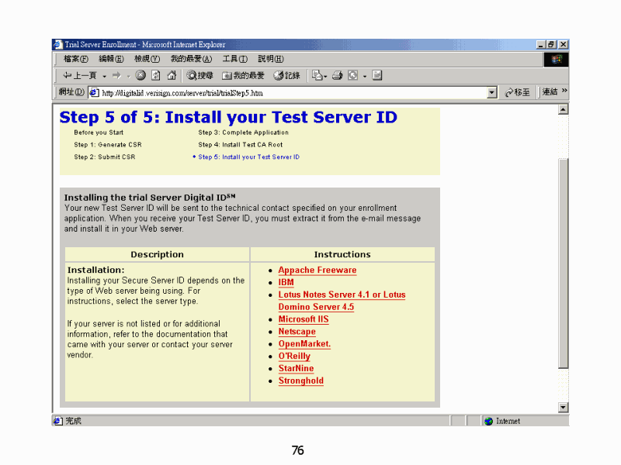The width and height of the screenshot is (621, 465).
Task: Open the Mail toolbar icon
Action: click(317, 75)
